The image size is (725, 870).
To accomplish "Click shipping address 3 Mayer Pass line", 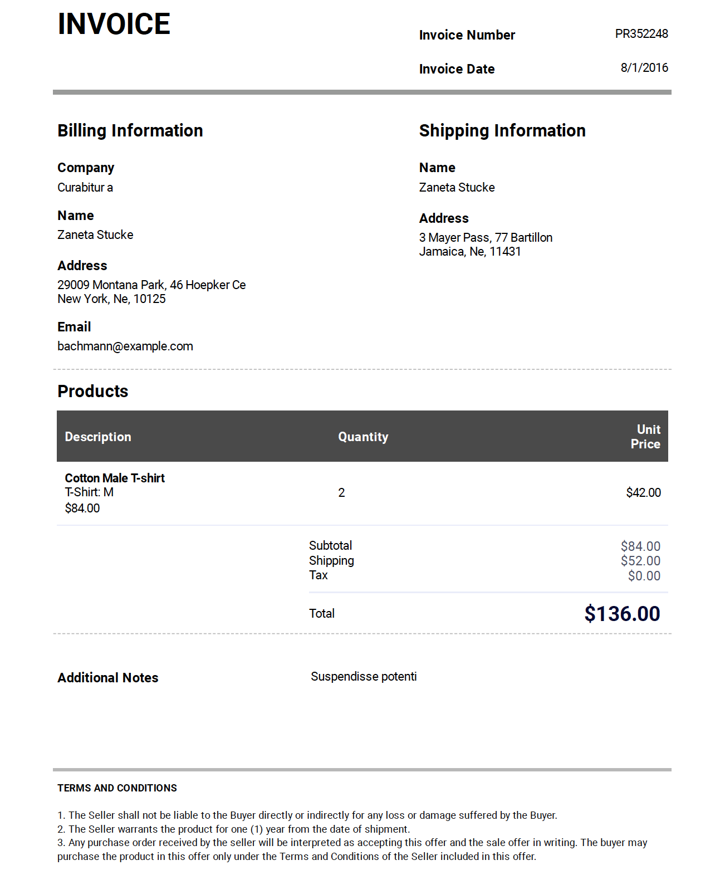I will (486, 238).
